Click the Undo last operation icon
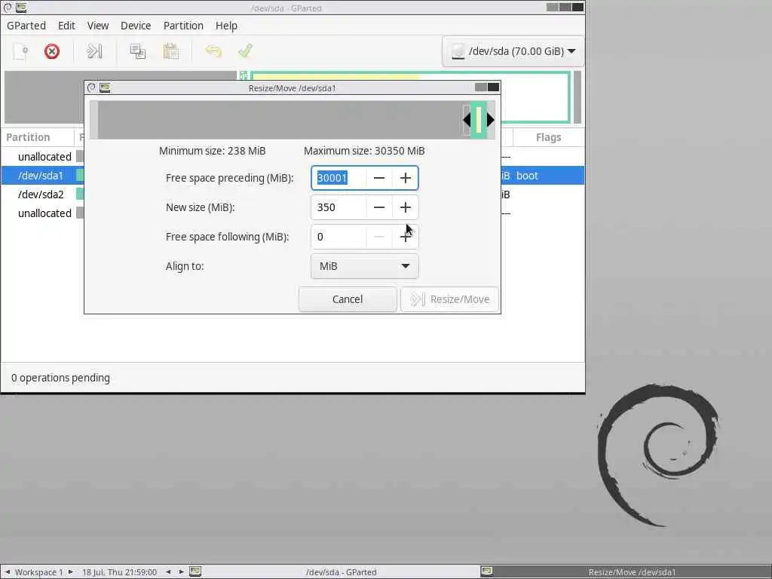Viewport: 772px width, 579px height. [x=213, y=51]
